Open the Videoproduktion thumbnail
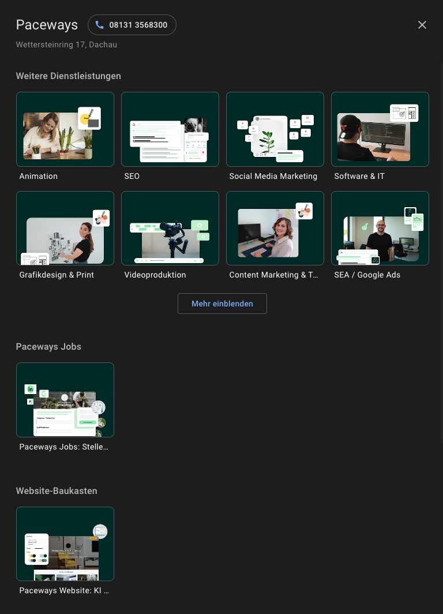This screenshot has height=614, width=443. coord(170,229)
